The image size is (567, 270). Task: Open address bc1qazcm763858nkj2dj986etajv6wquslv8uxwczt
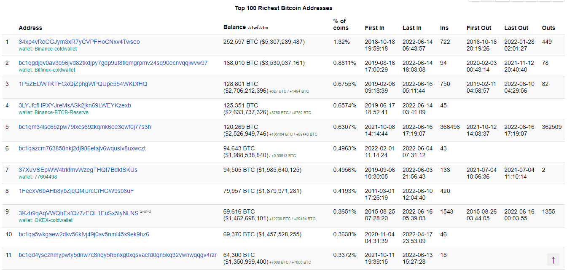82,148
